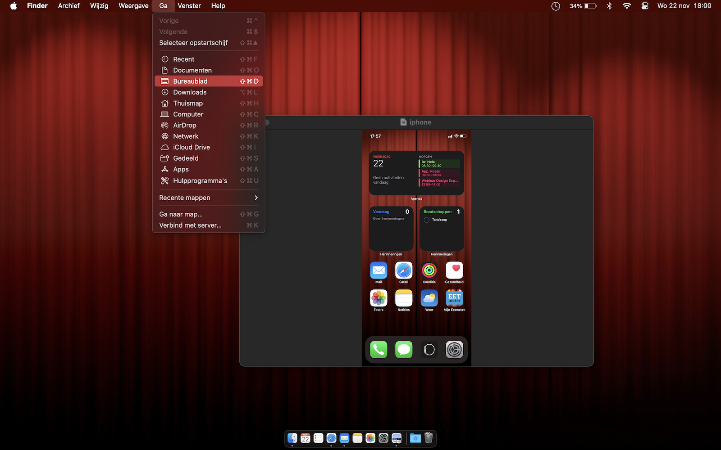Click the green Phone icon in the iphone image
The width and height of the screenshot is (721, 450).
pyautogui.click(x=379, y=349)
